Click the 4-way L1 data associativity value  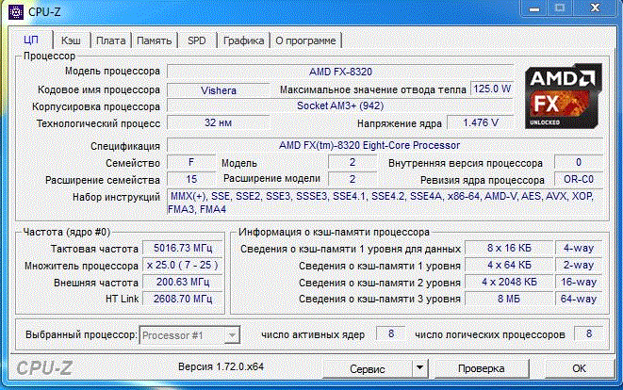point(579,248)
